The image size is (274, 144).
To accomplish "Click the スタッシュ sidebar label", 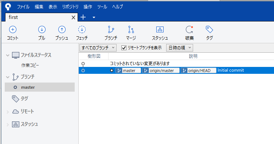I will point(30,124).
